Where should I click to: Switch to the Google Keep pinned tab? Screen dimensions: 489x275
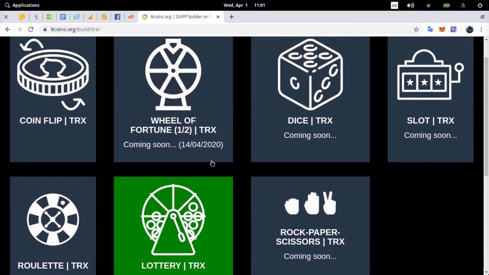tap(22, 17)
